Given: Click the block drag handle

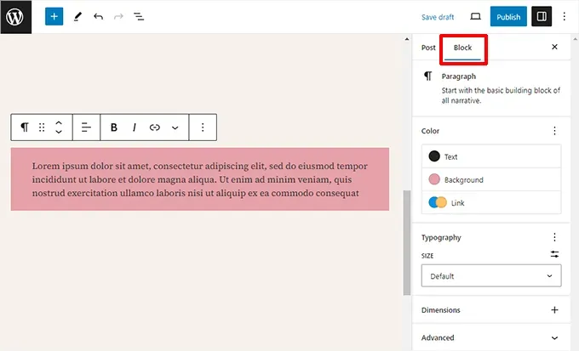Looking at the screenshot, I should [42, 127].
